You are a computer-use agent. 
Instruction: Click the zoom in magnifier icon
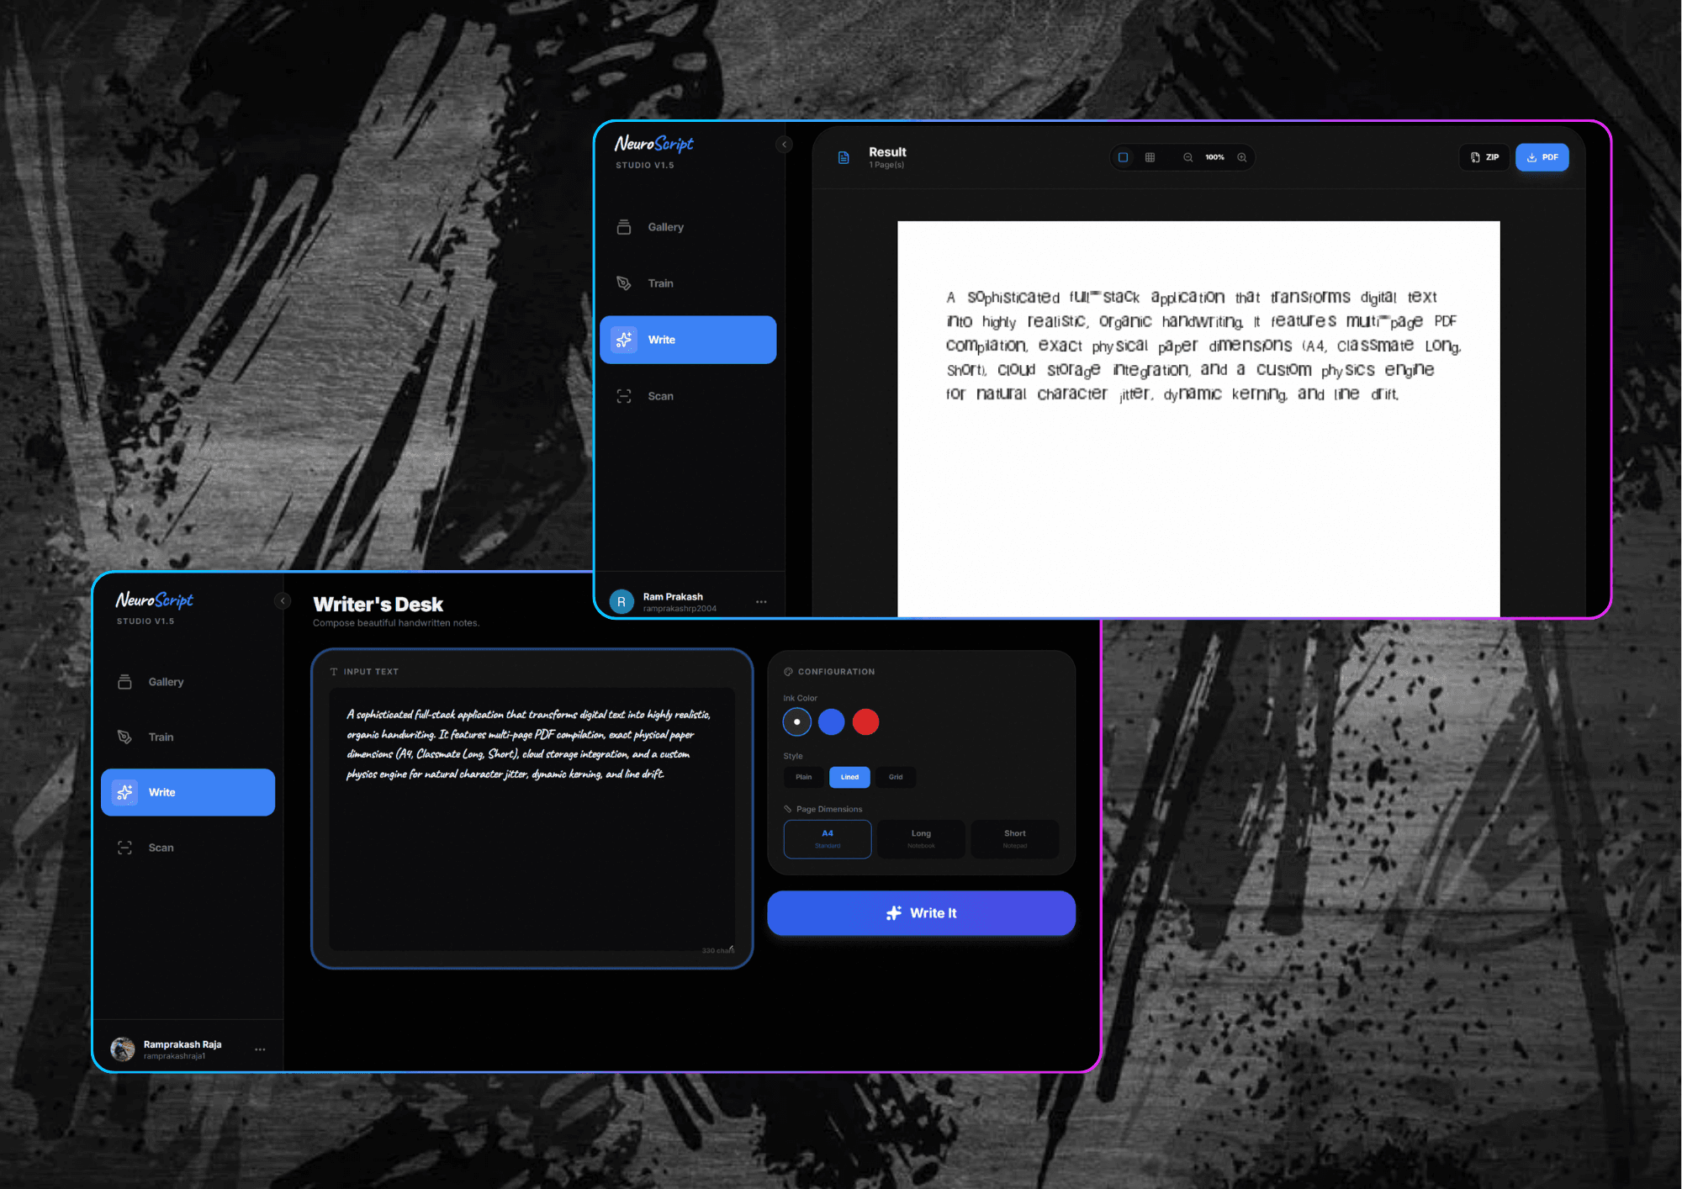[x=1241, y=157]
